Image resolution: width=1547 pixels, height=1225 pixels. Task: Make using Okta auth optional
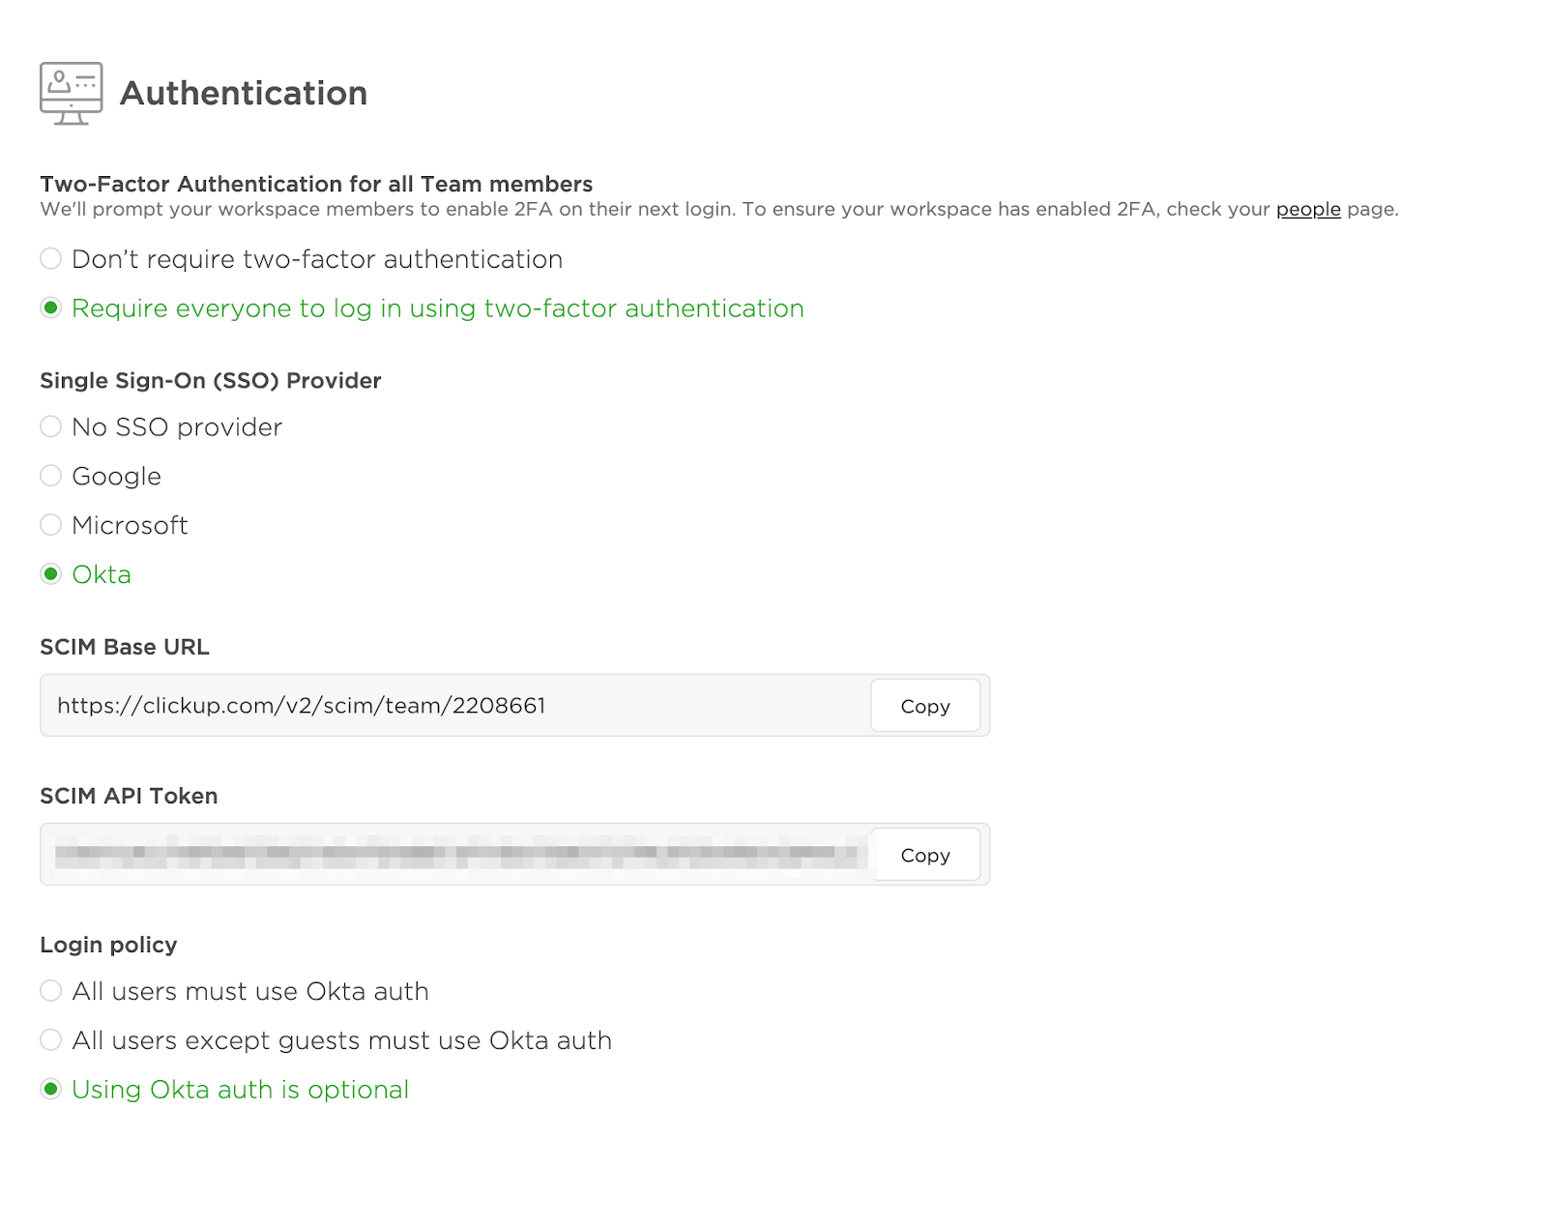(50, 1090)
